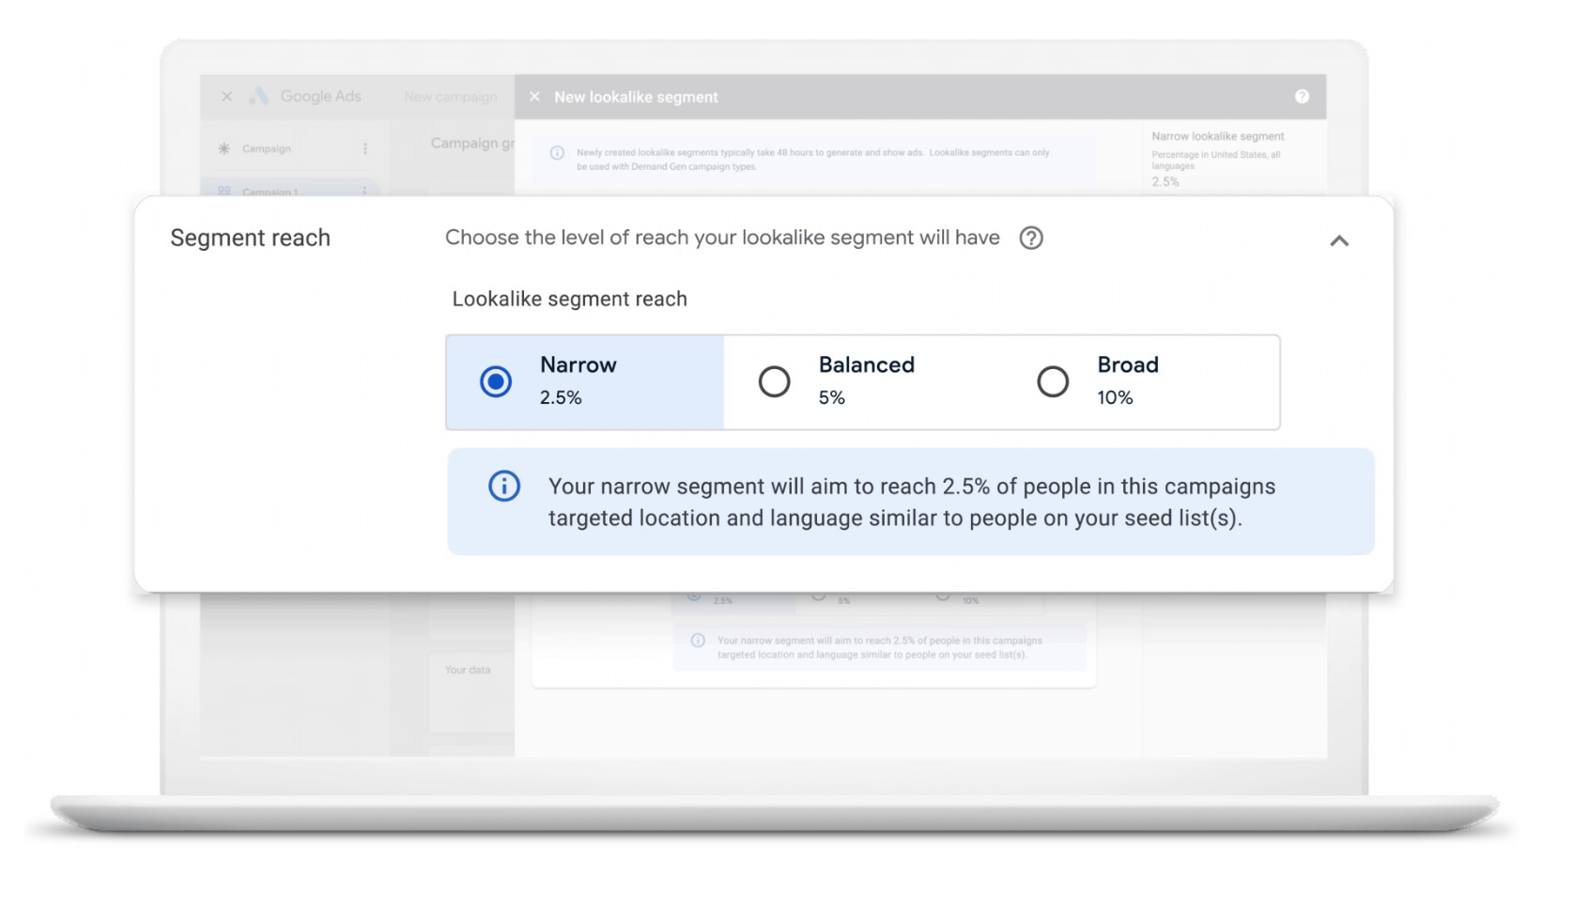
Task: Click info icon in 48 hours notice
Action: click(557, 153)
